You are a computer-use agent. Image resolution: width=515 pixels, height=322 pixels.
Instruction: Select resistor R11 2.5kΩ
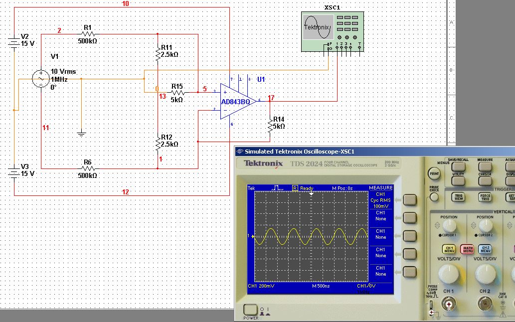158,53
